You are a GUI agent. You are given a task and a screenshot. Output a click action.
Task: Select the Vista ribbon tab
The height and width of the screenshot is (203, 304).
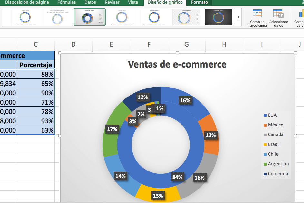[133, 2]
